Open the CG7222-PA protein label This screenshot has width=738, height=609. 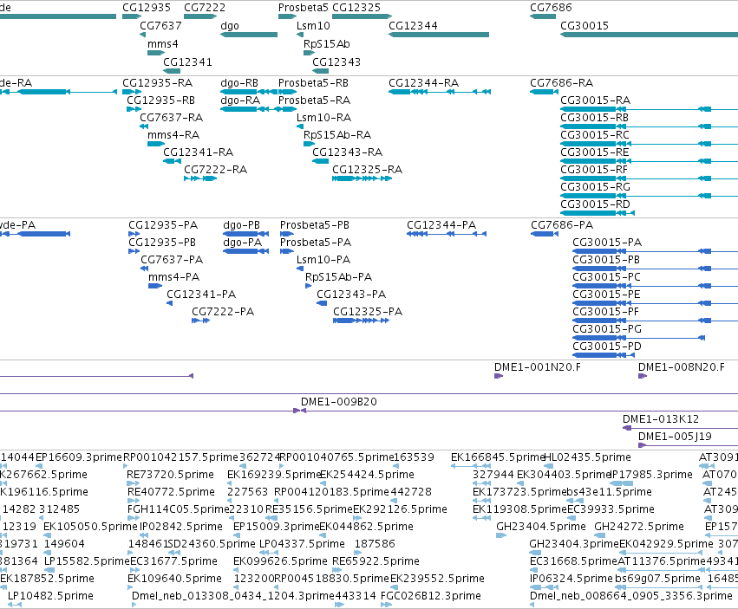pos(223,313)
